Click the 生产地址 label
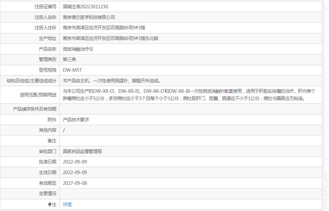Image resolution: width=329 pixels, height=211 pixels. coord(48,39)
